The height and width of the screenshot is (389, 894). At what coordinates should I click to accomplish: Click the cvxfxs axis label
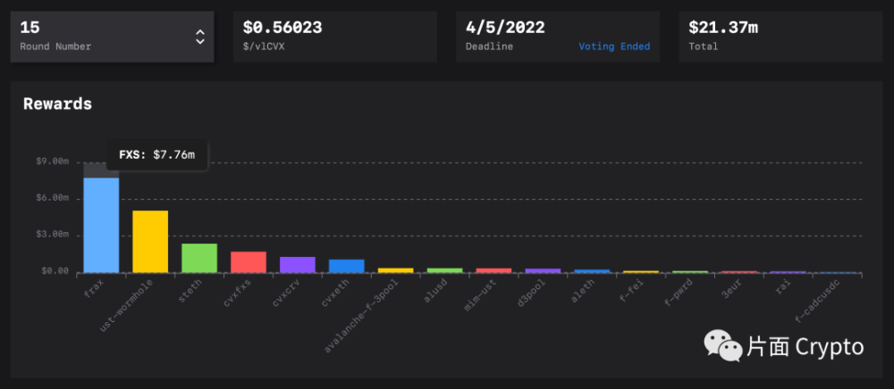pyautogui.click(x=237, y=293)
